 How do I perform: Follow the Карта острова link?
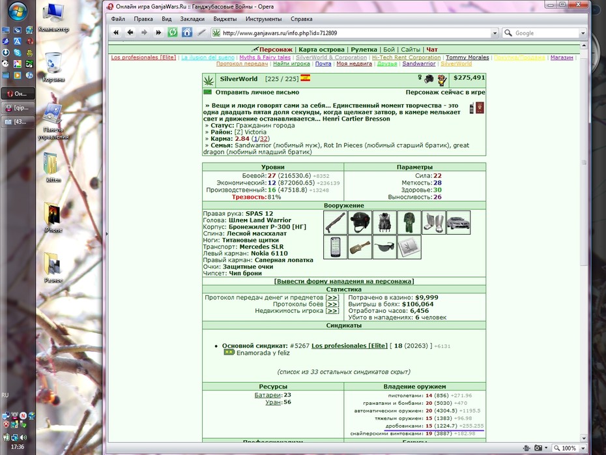[321, 50]
